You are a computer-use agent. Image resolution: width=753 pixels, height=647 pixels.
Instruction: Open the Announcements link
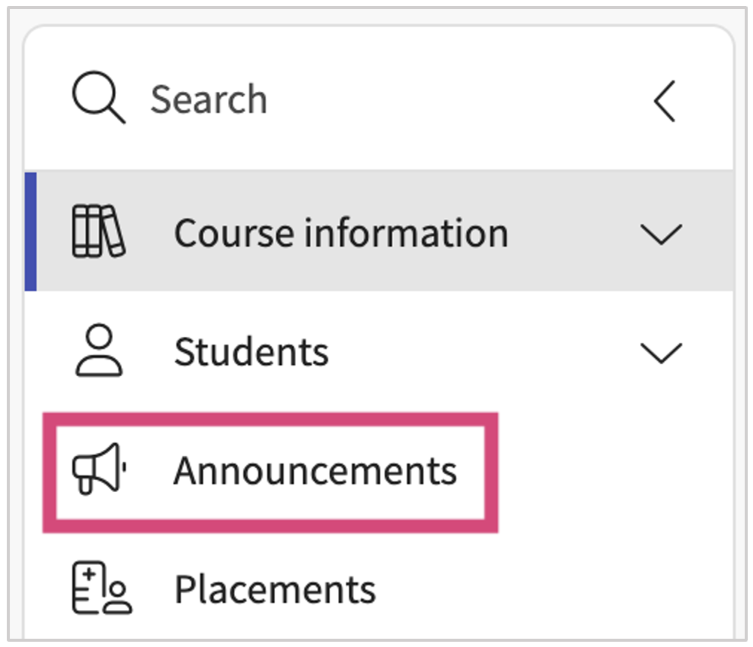click(x=315, y=471)
